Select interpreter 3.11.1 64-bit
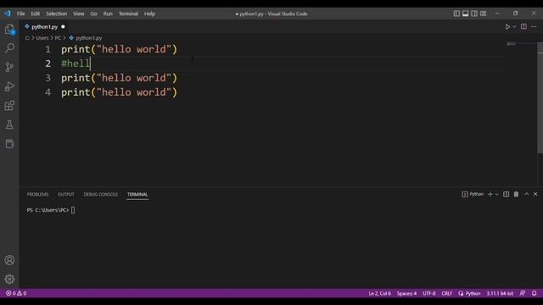Viewport: 543px width, 305px height. (500, 293)
